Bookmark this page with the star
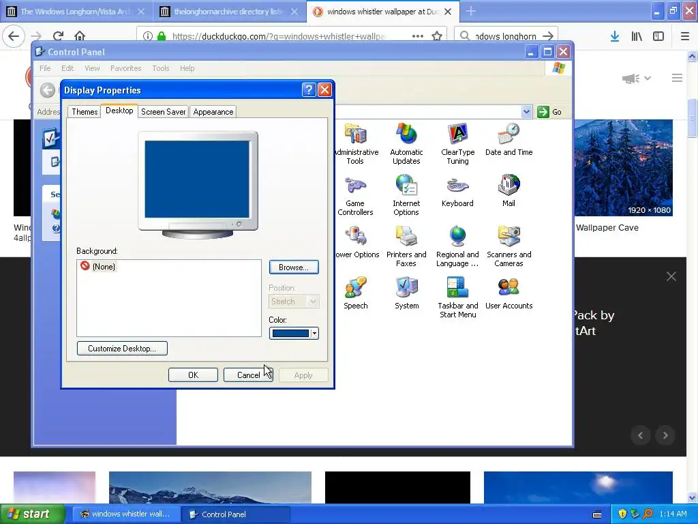Image resolution: width=698 pixels, height=524 pixels. pyautogui.click(x=437, y=36)
